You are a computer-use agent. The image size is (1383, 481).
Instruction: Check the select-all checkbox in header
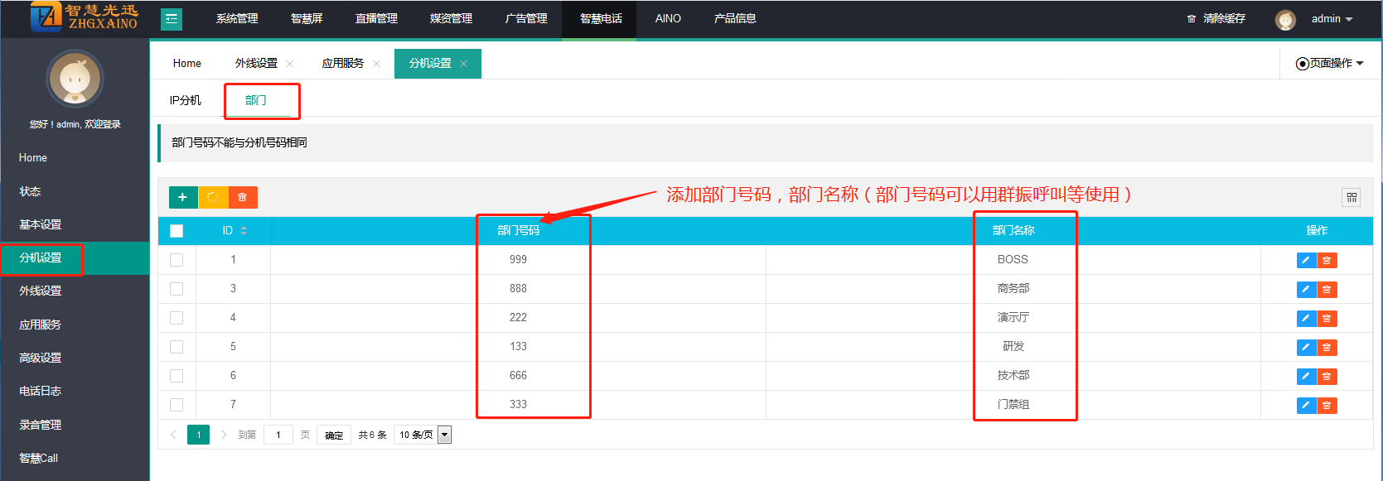pos(177,231)
